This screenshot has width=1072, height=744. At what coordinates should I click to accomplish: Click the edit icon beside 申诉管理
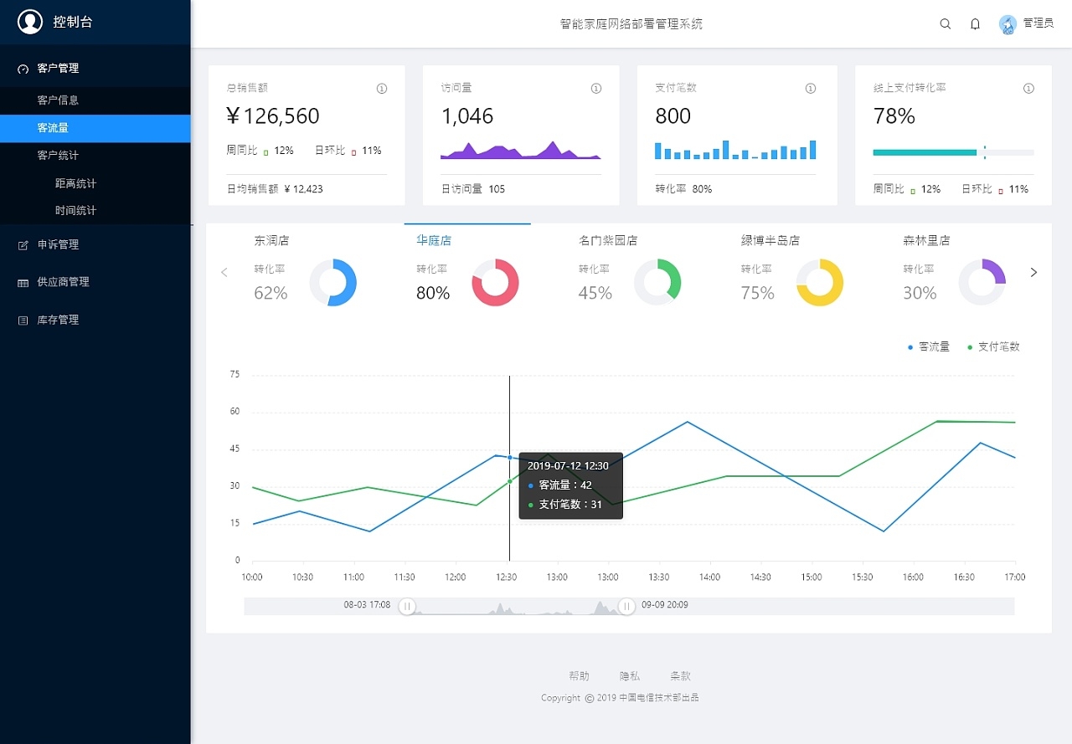tap(23, 245)
